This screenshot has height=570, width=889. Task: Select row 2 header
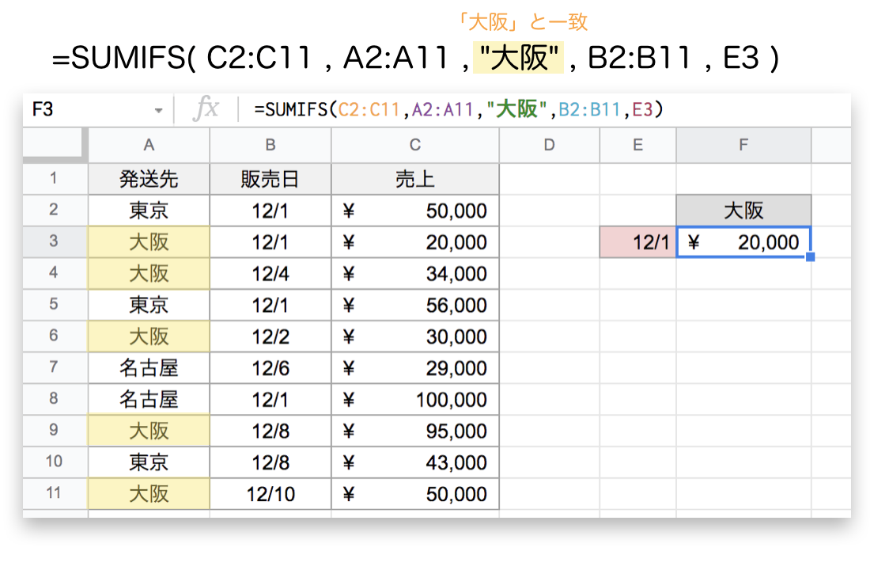(55, 210)
